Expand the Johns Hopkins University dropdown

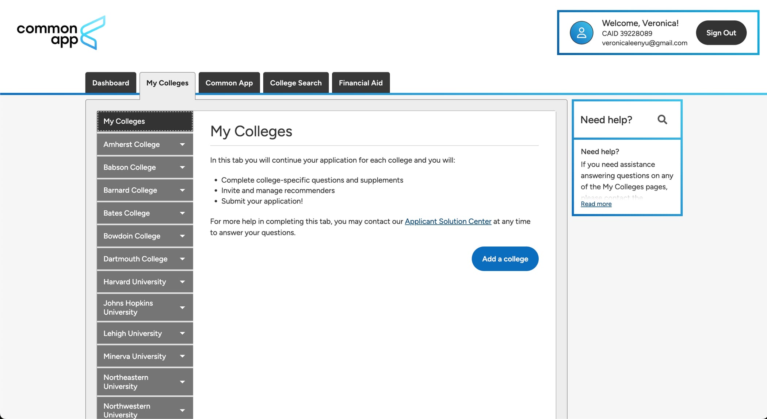(x=183, y=307)
